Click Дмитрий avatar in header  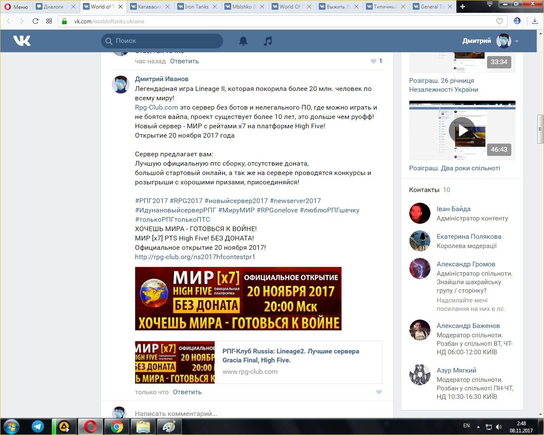pos(504,41)
